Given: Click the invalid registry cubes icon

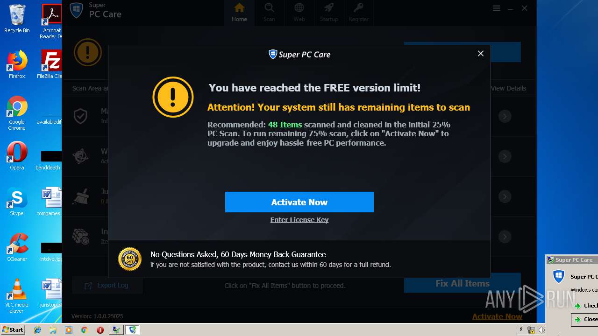Looking at the screenshot, I should pos(81,237).
